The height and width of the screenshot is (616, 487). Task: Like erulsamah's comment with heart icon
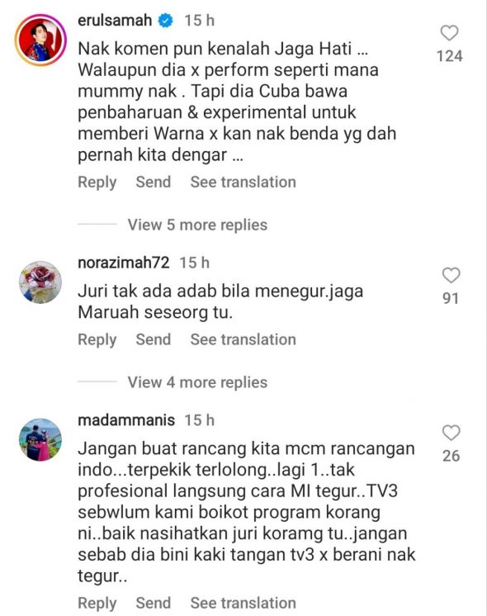(449, 33)
